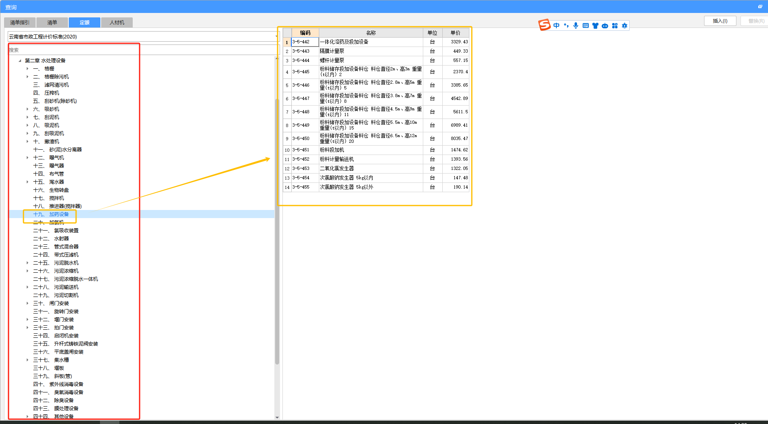Click the Sogou input method logo icon
This screenshot has height=424, width=768.
point(544,25)
